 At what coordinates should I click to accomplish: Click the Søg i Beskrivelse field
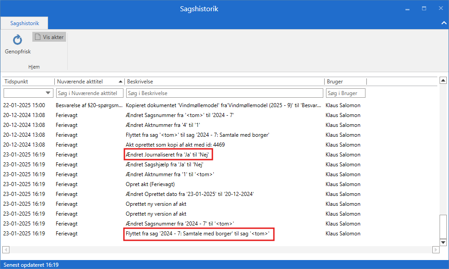coord(224,93)
